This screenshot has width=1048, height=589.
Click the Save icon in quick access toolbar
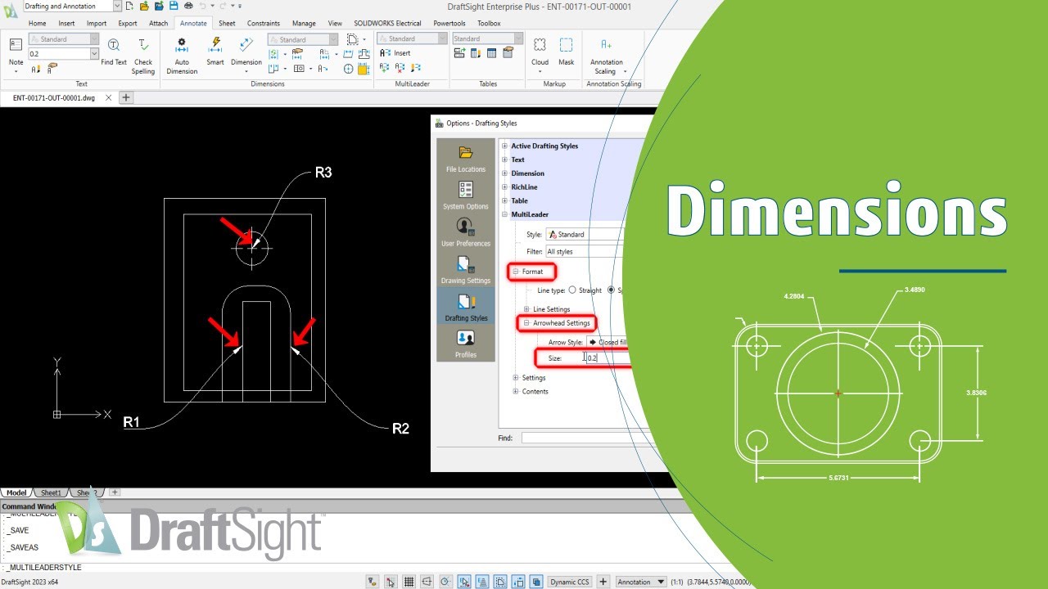pos(174,6)
